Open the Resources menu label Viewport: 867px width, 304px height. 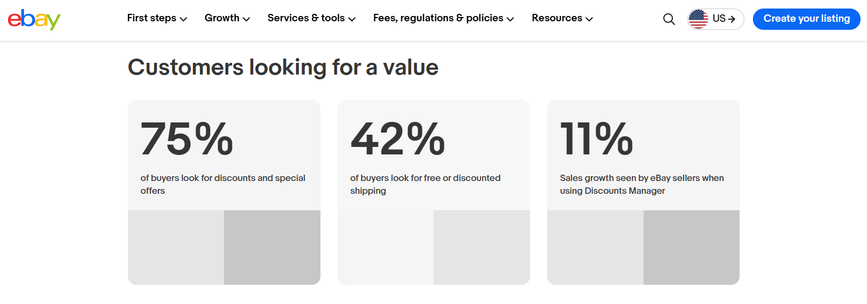click(557, 18)
